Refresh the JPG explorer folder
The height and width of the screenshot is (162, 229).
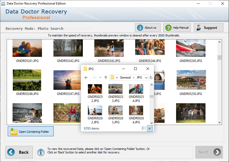(151, 78)
